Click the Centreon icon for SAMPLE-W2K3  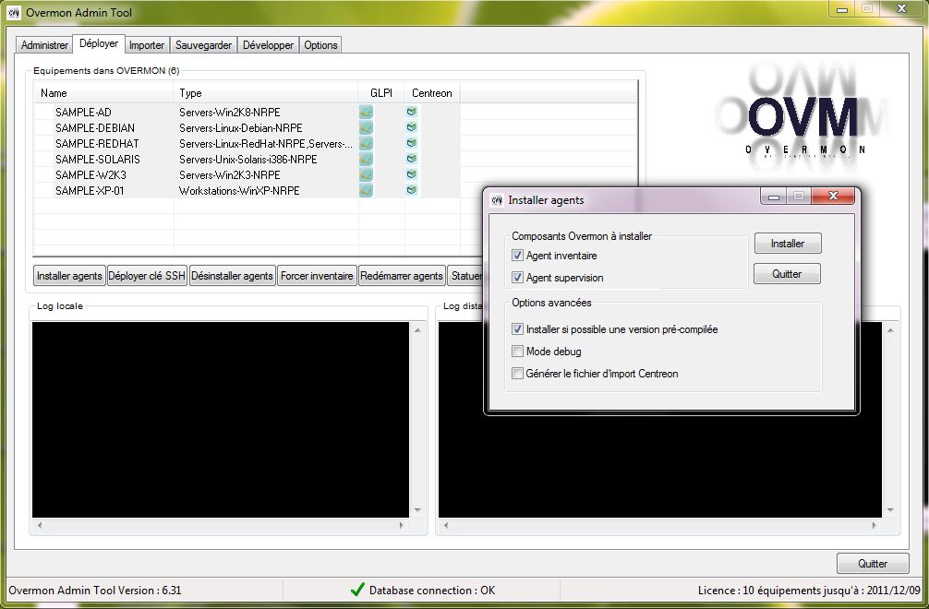pos(412,174)
